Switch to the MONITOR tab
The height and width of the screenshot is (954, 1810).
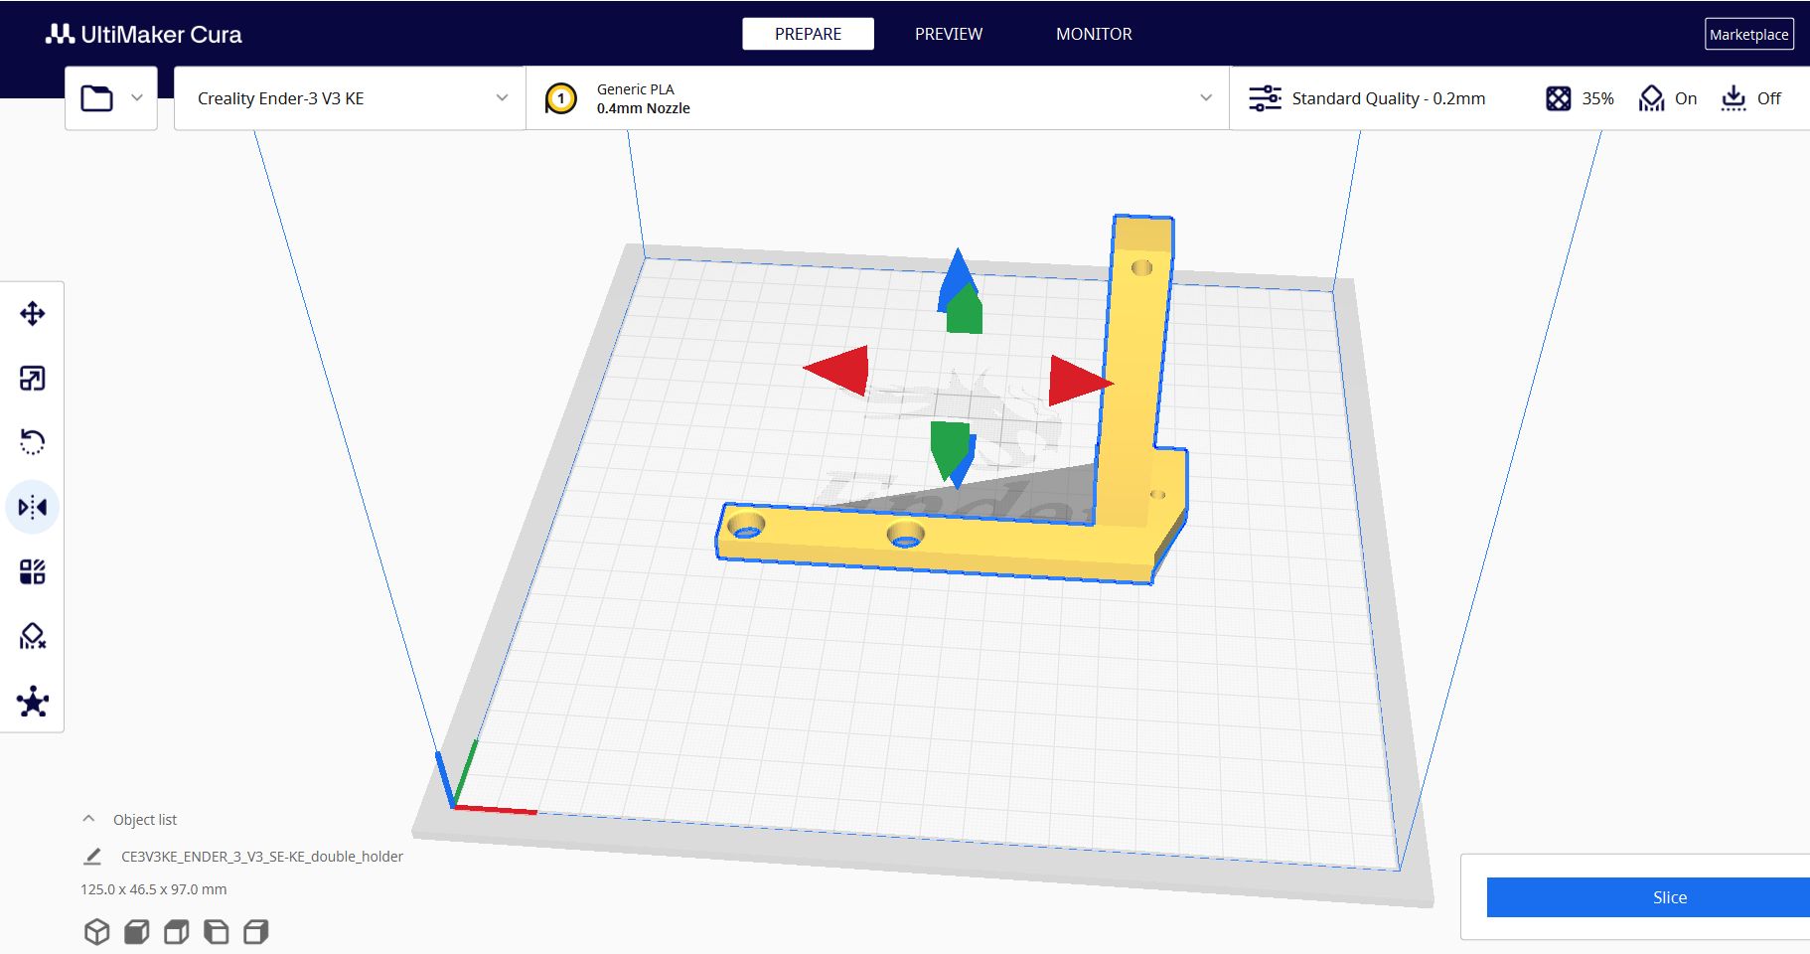(x=1094, y=33)
